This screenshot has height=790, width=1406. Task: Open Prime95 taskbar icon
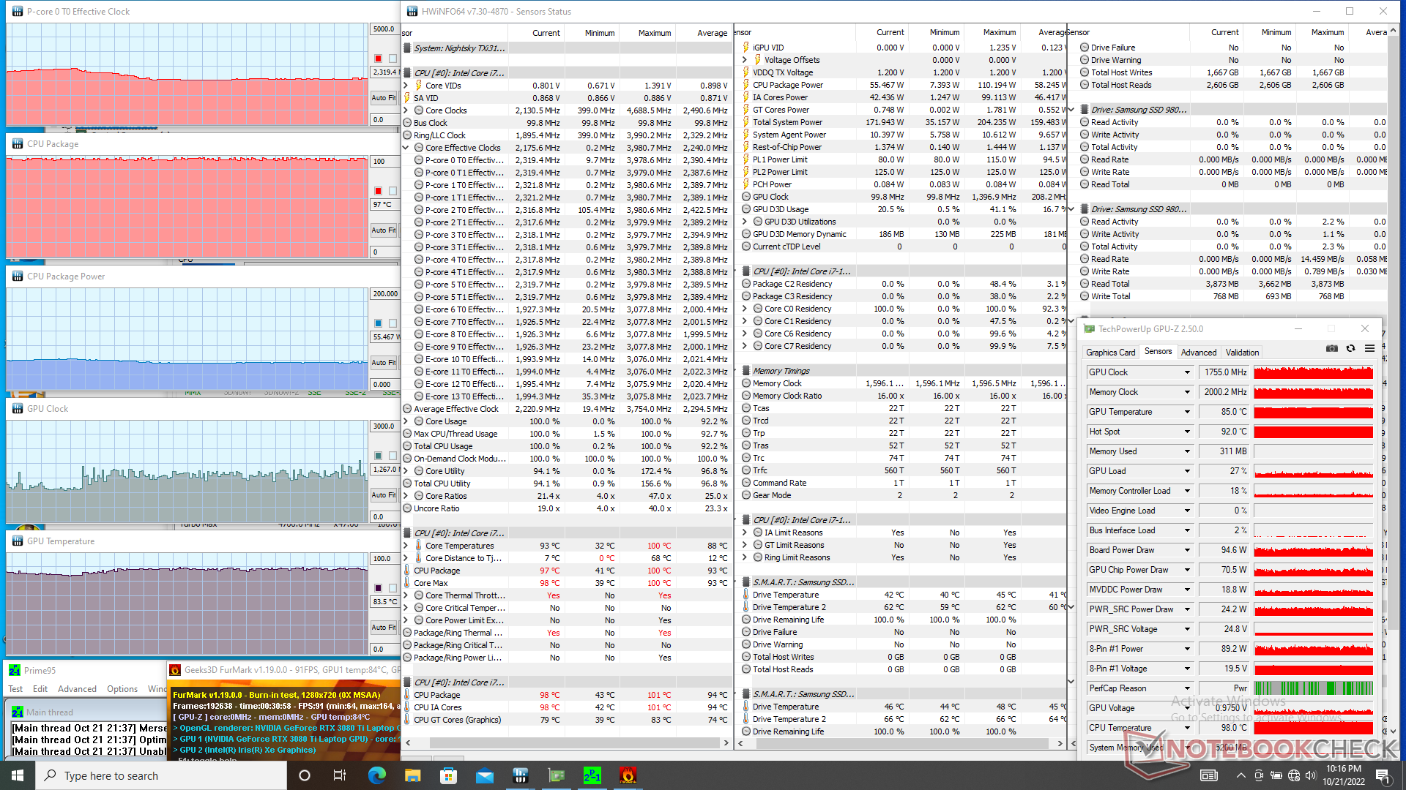592,775
